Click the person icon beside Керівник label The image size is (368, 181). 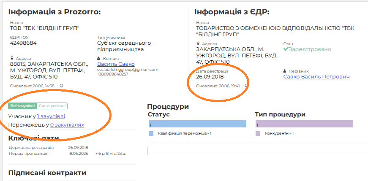285,71
